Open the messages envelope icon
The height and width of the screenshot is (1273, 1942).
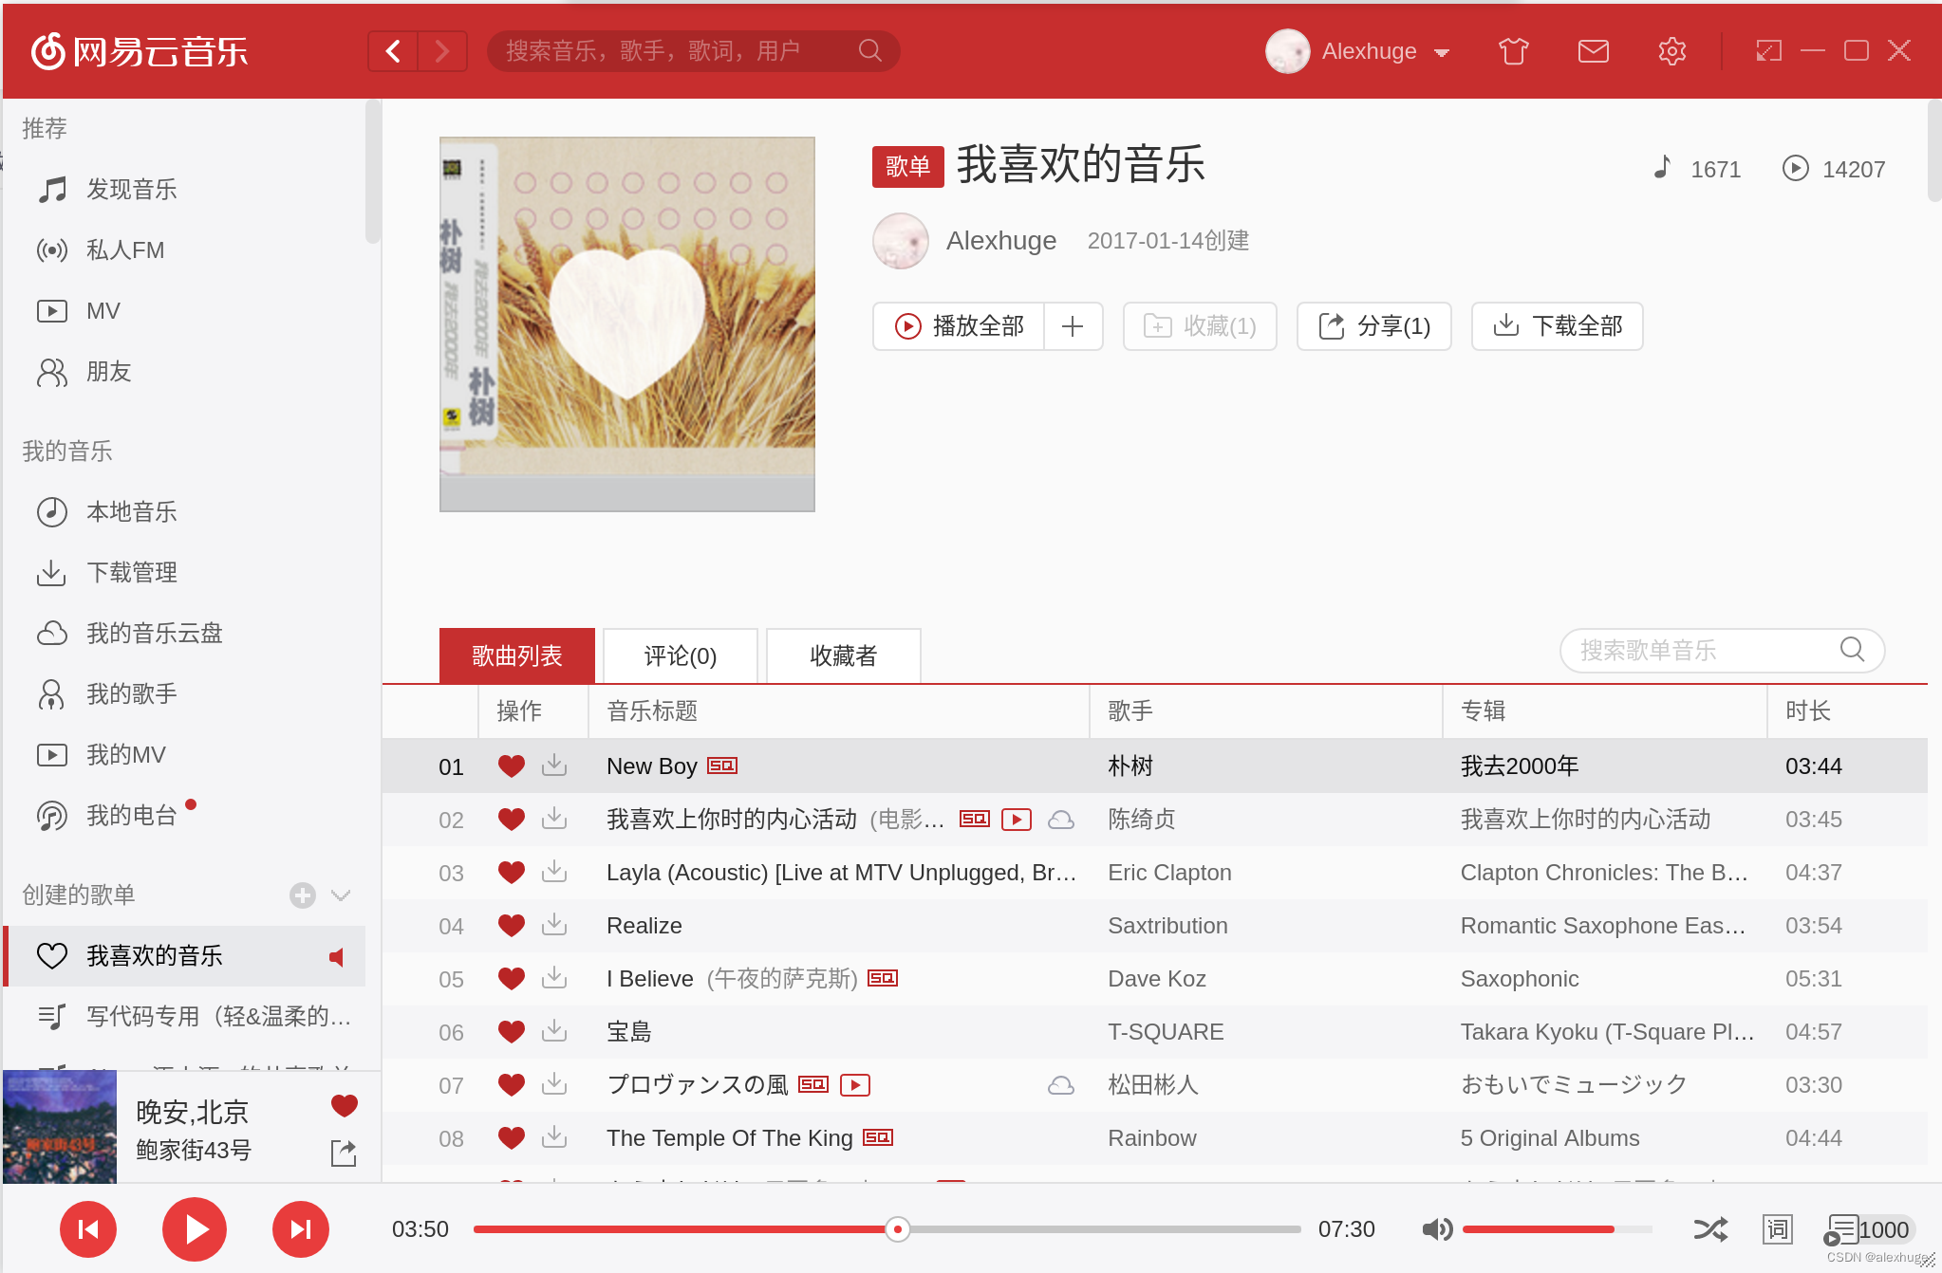tap(1593, 51)
